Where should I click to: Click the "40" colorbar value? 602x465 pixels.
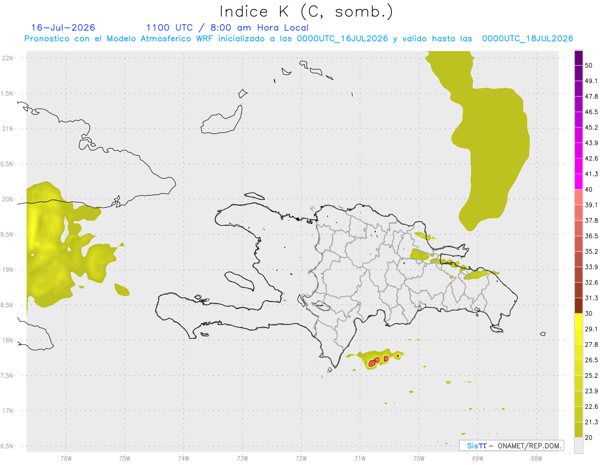(589, 189)
